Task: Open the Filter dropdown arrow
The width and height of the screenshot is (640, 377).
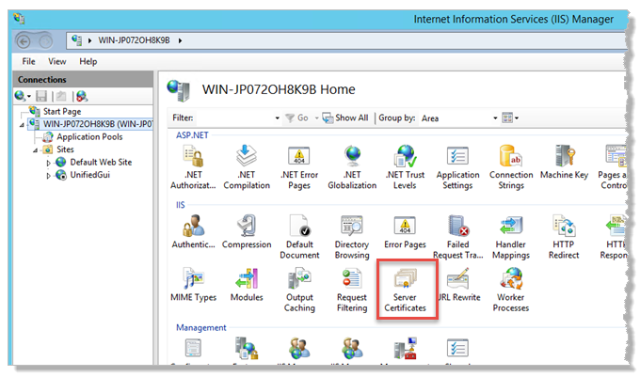Action: [x=277, y=118]
